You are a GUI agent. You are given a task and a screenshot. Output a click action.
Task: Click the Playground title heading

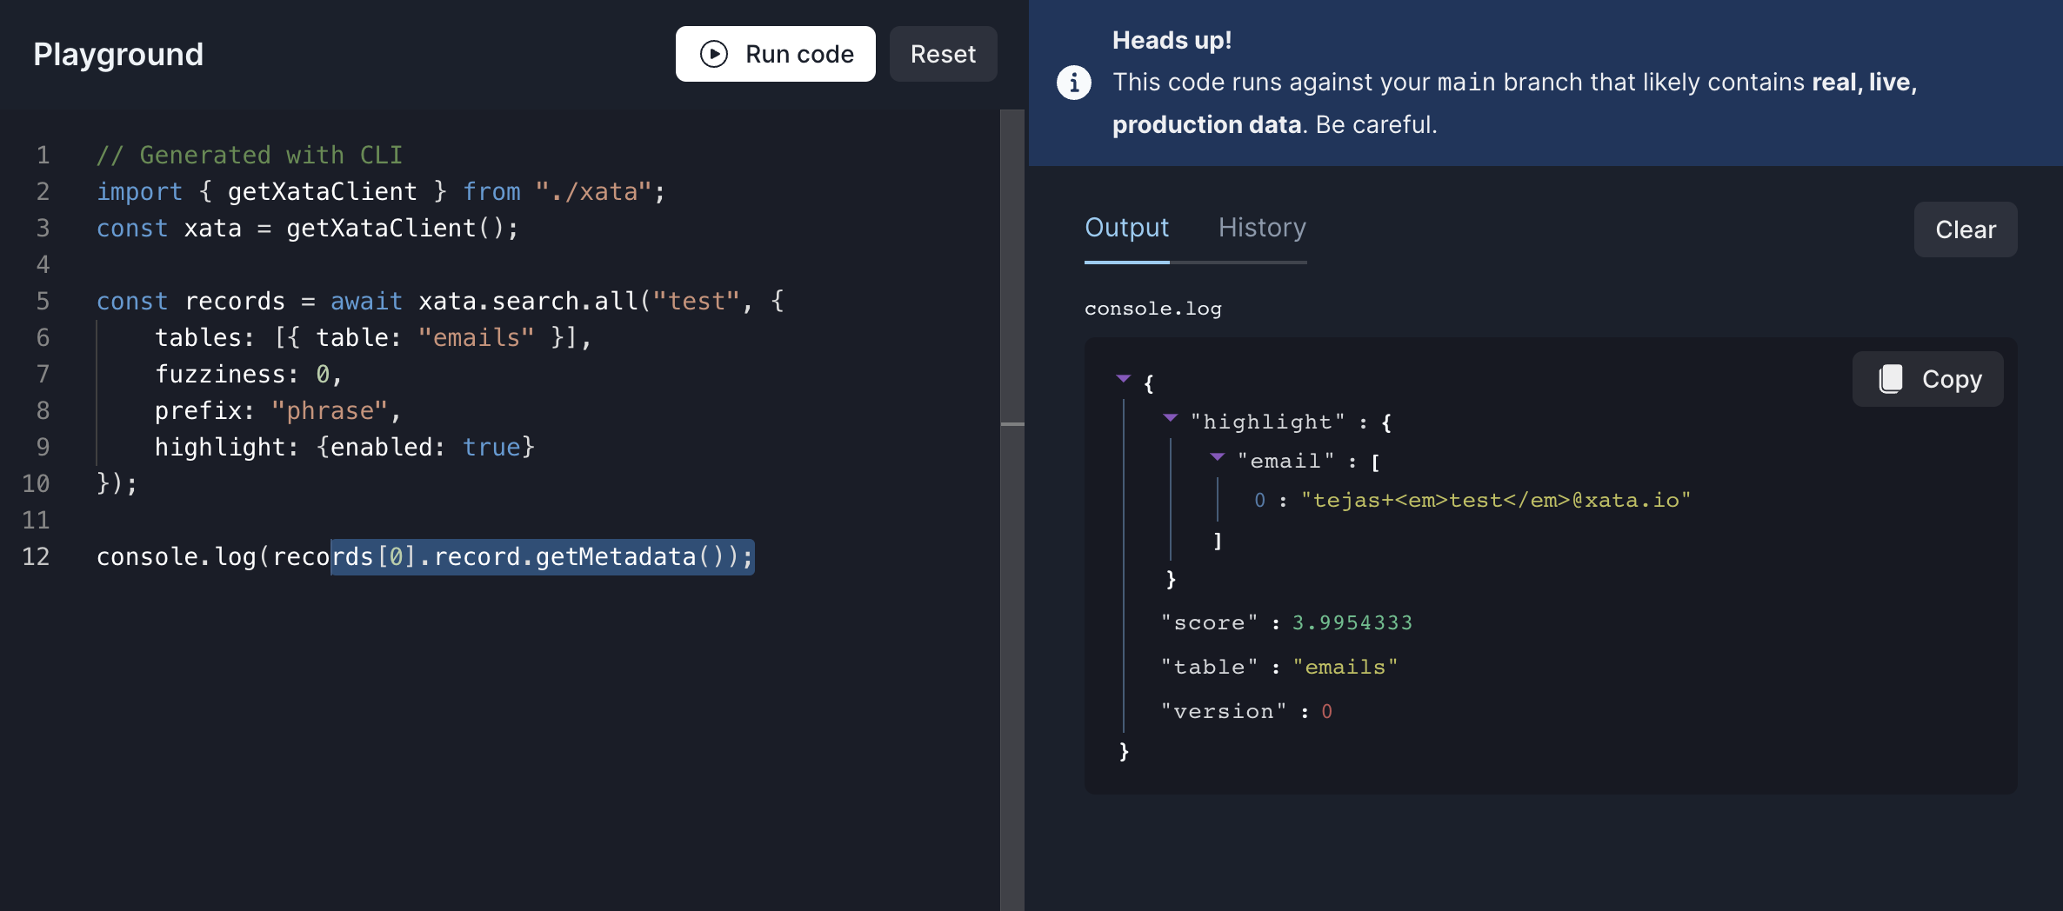coord(118,54)
